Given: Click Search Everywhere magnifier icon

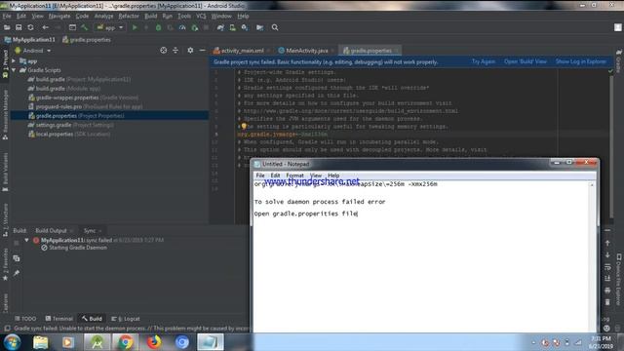Looking at the screenshot, I should point(275,27).
